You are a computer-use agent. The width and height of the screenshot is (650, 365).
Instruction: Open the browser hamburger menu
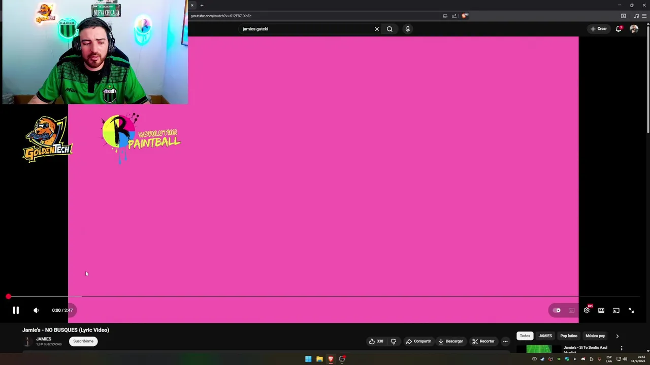(644, 16)
